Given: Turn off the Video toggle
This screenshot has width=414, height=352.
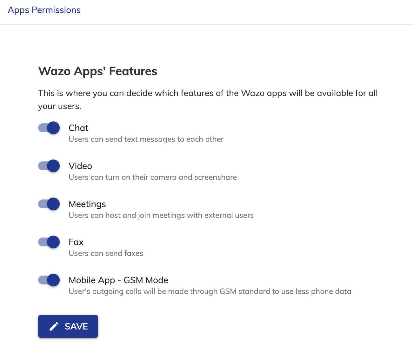Looking at the screenshot, I should tap(49, 166).
